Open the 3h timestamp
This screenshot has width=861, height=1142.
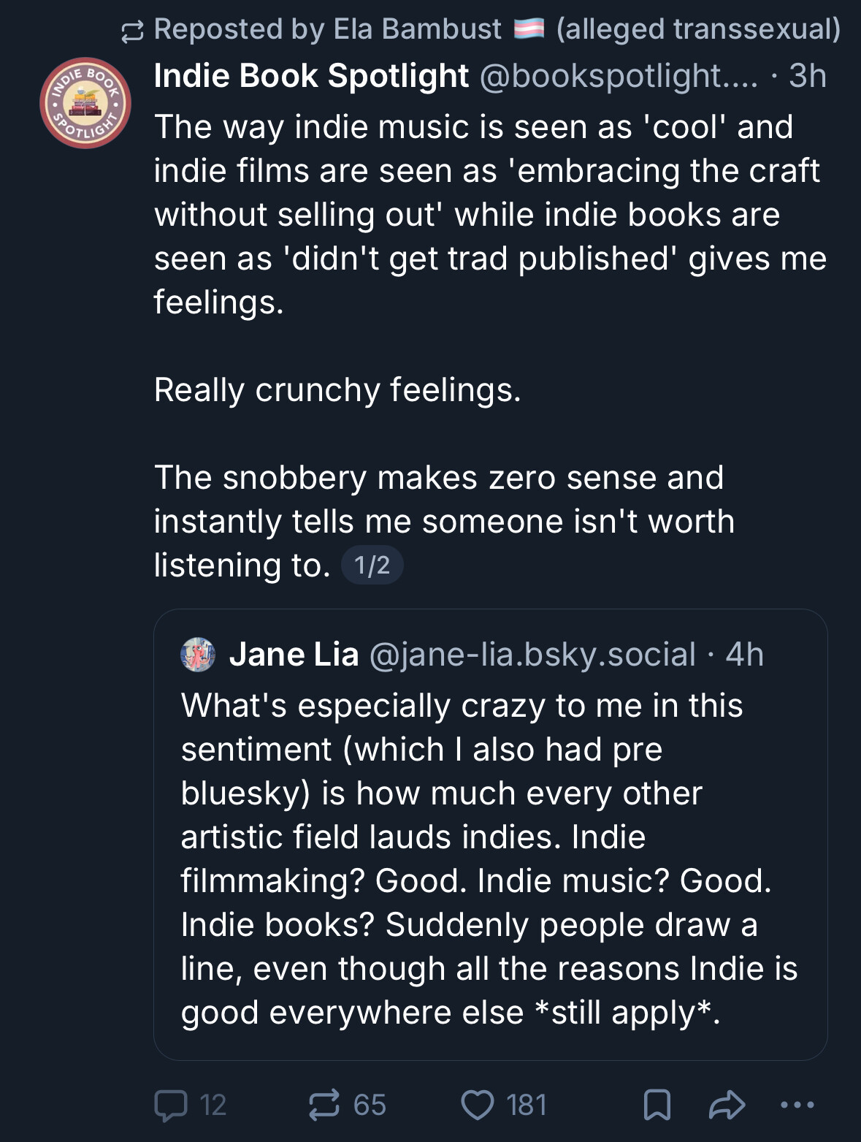tap(808, 76)
